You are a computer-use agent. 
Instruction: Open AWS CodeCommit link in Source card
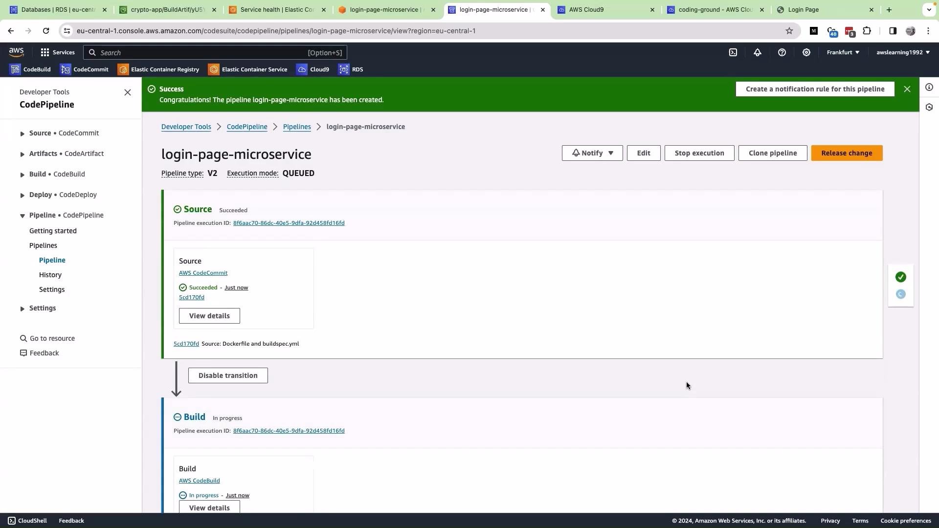203,273
